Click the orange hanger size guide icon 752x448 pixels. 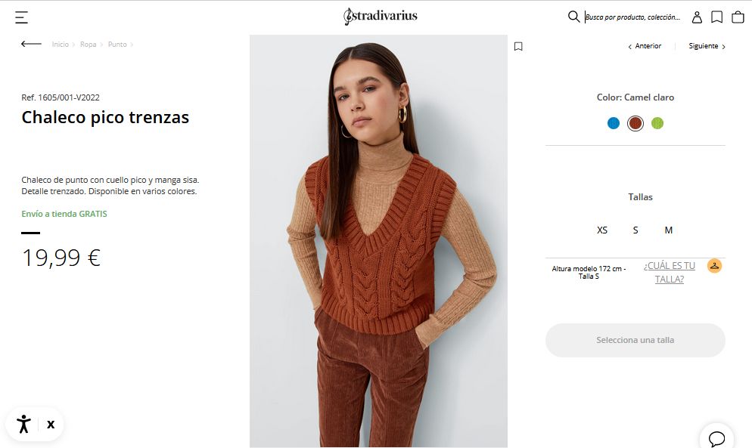[x=714, y=265]
